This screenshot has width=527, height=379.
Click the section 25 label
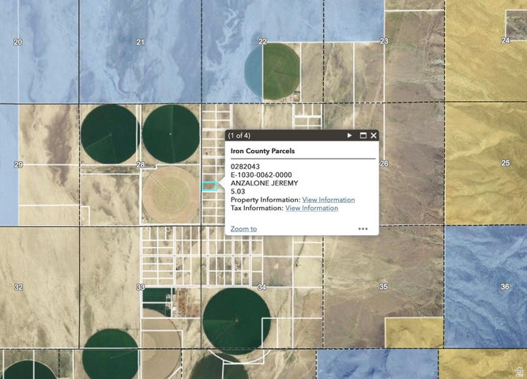506,163
